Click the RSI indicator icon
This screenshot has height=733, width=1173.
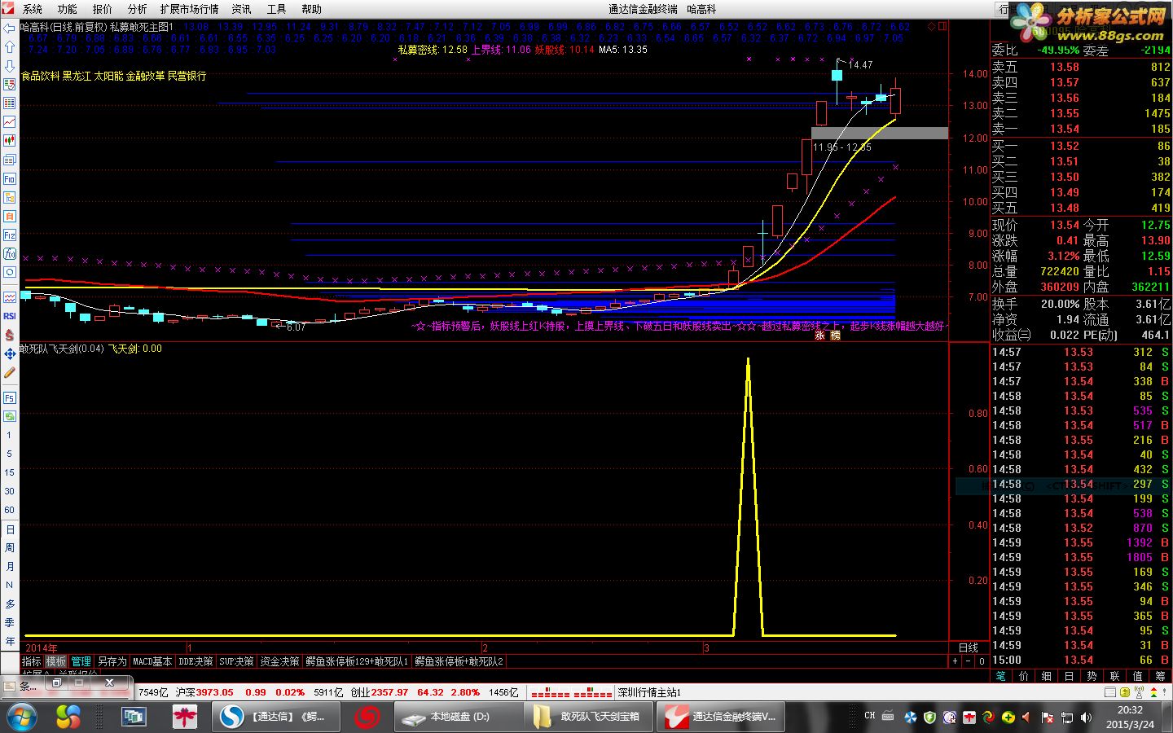[x=9, y=316]
